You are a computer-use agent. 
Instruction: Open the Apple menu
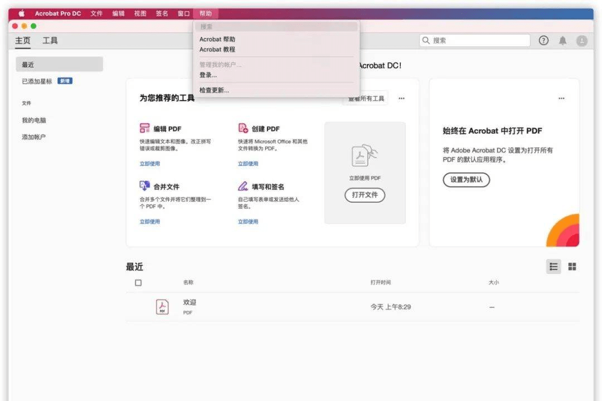(x=22, y=13)
